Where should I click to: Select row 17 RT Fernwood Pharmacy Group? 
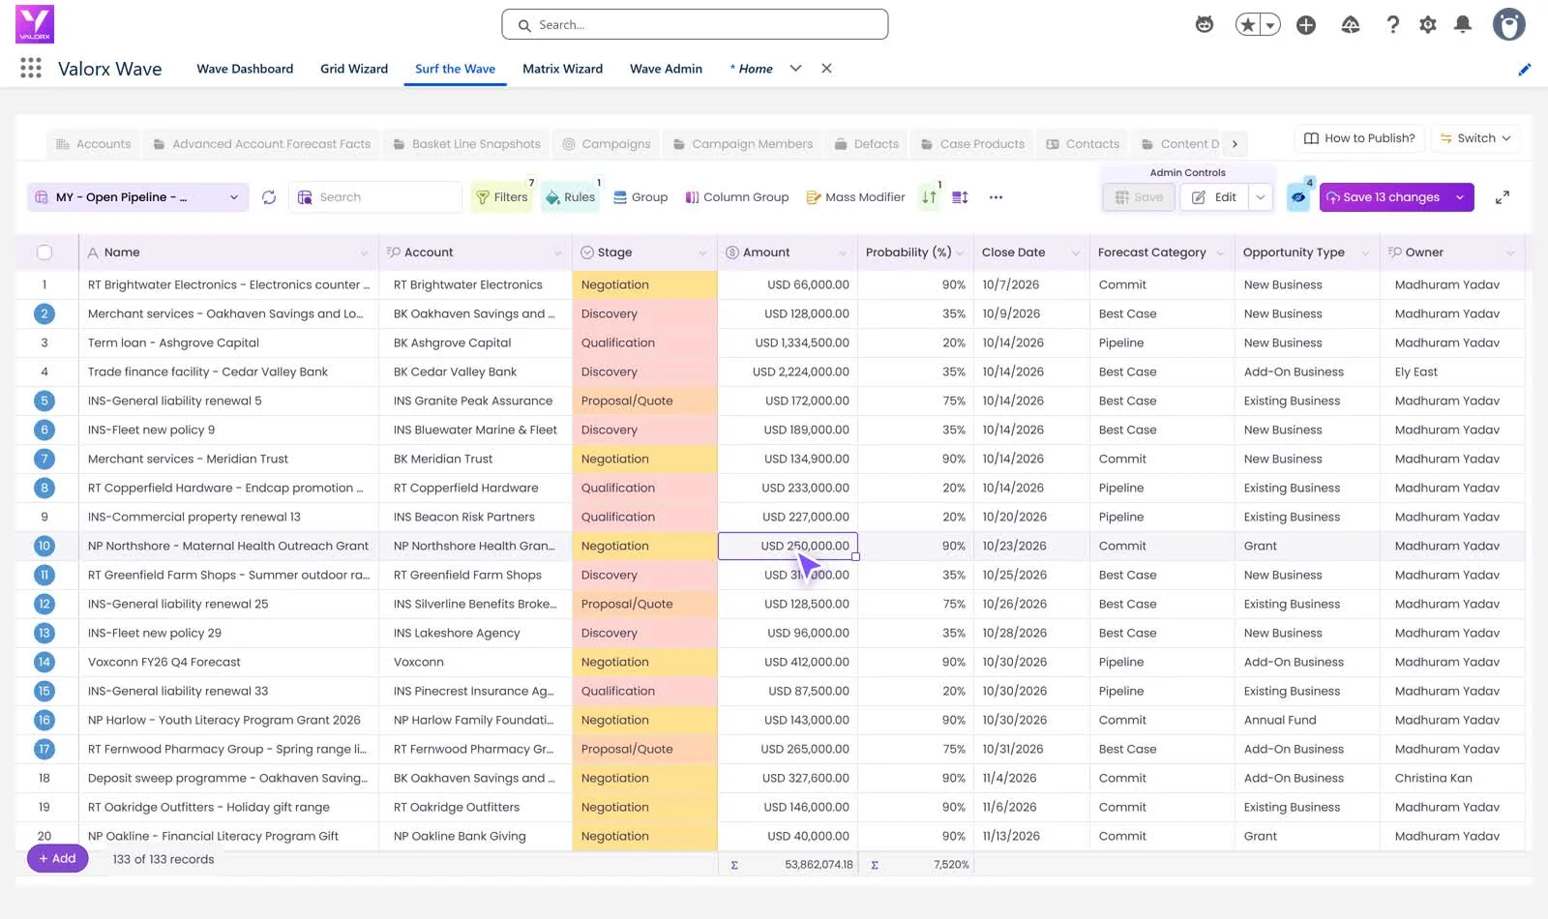pos(44,749)
